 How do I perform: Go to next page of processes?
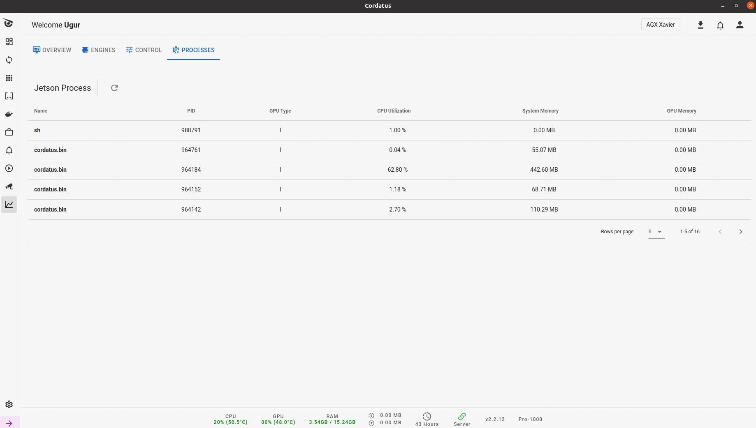coord(741,232)
